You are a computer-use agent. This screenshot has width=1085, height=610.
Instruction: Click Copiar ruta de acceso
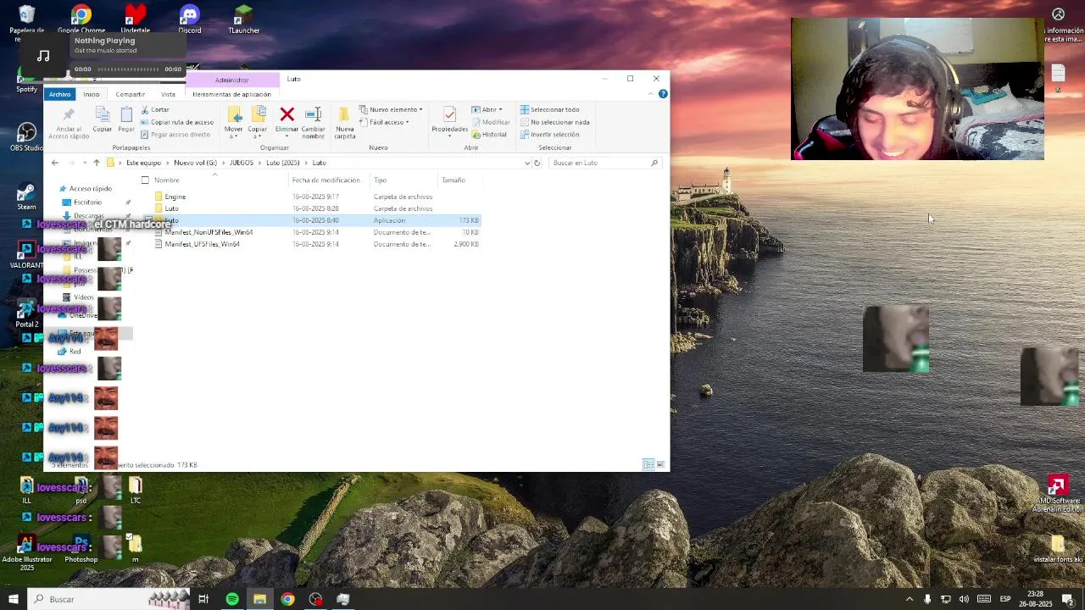coord(176,122)
